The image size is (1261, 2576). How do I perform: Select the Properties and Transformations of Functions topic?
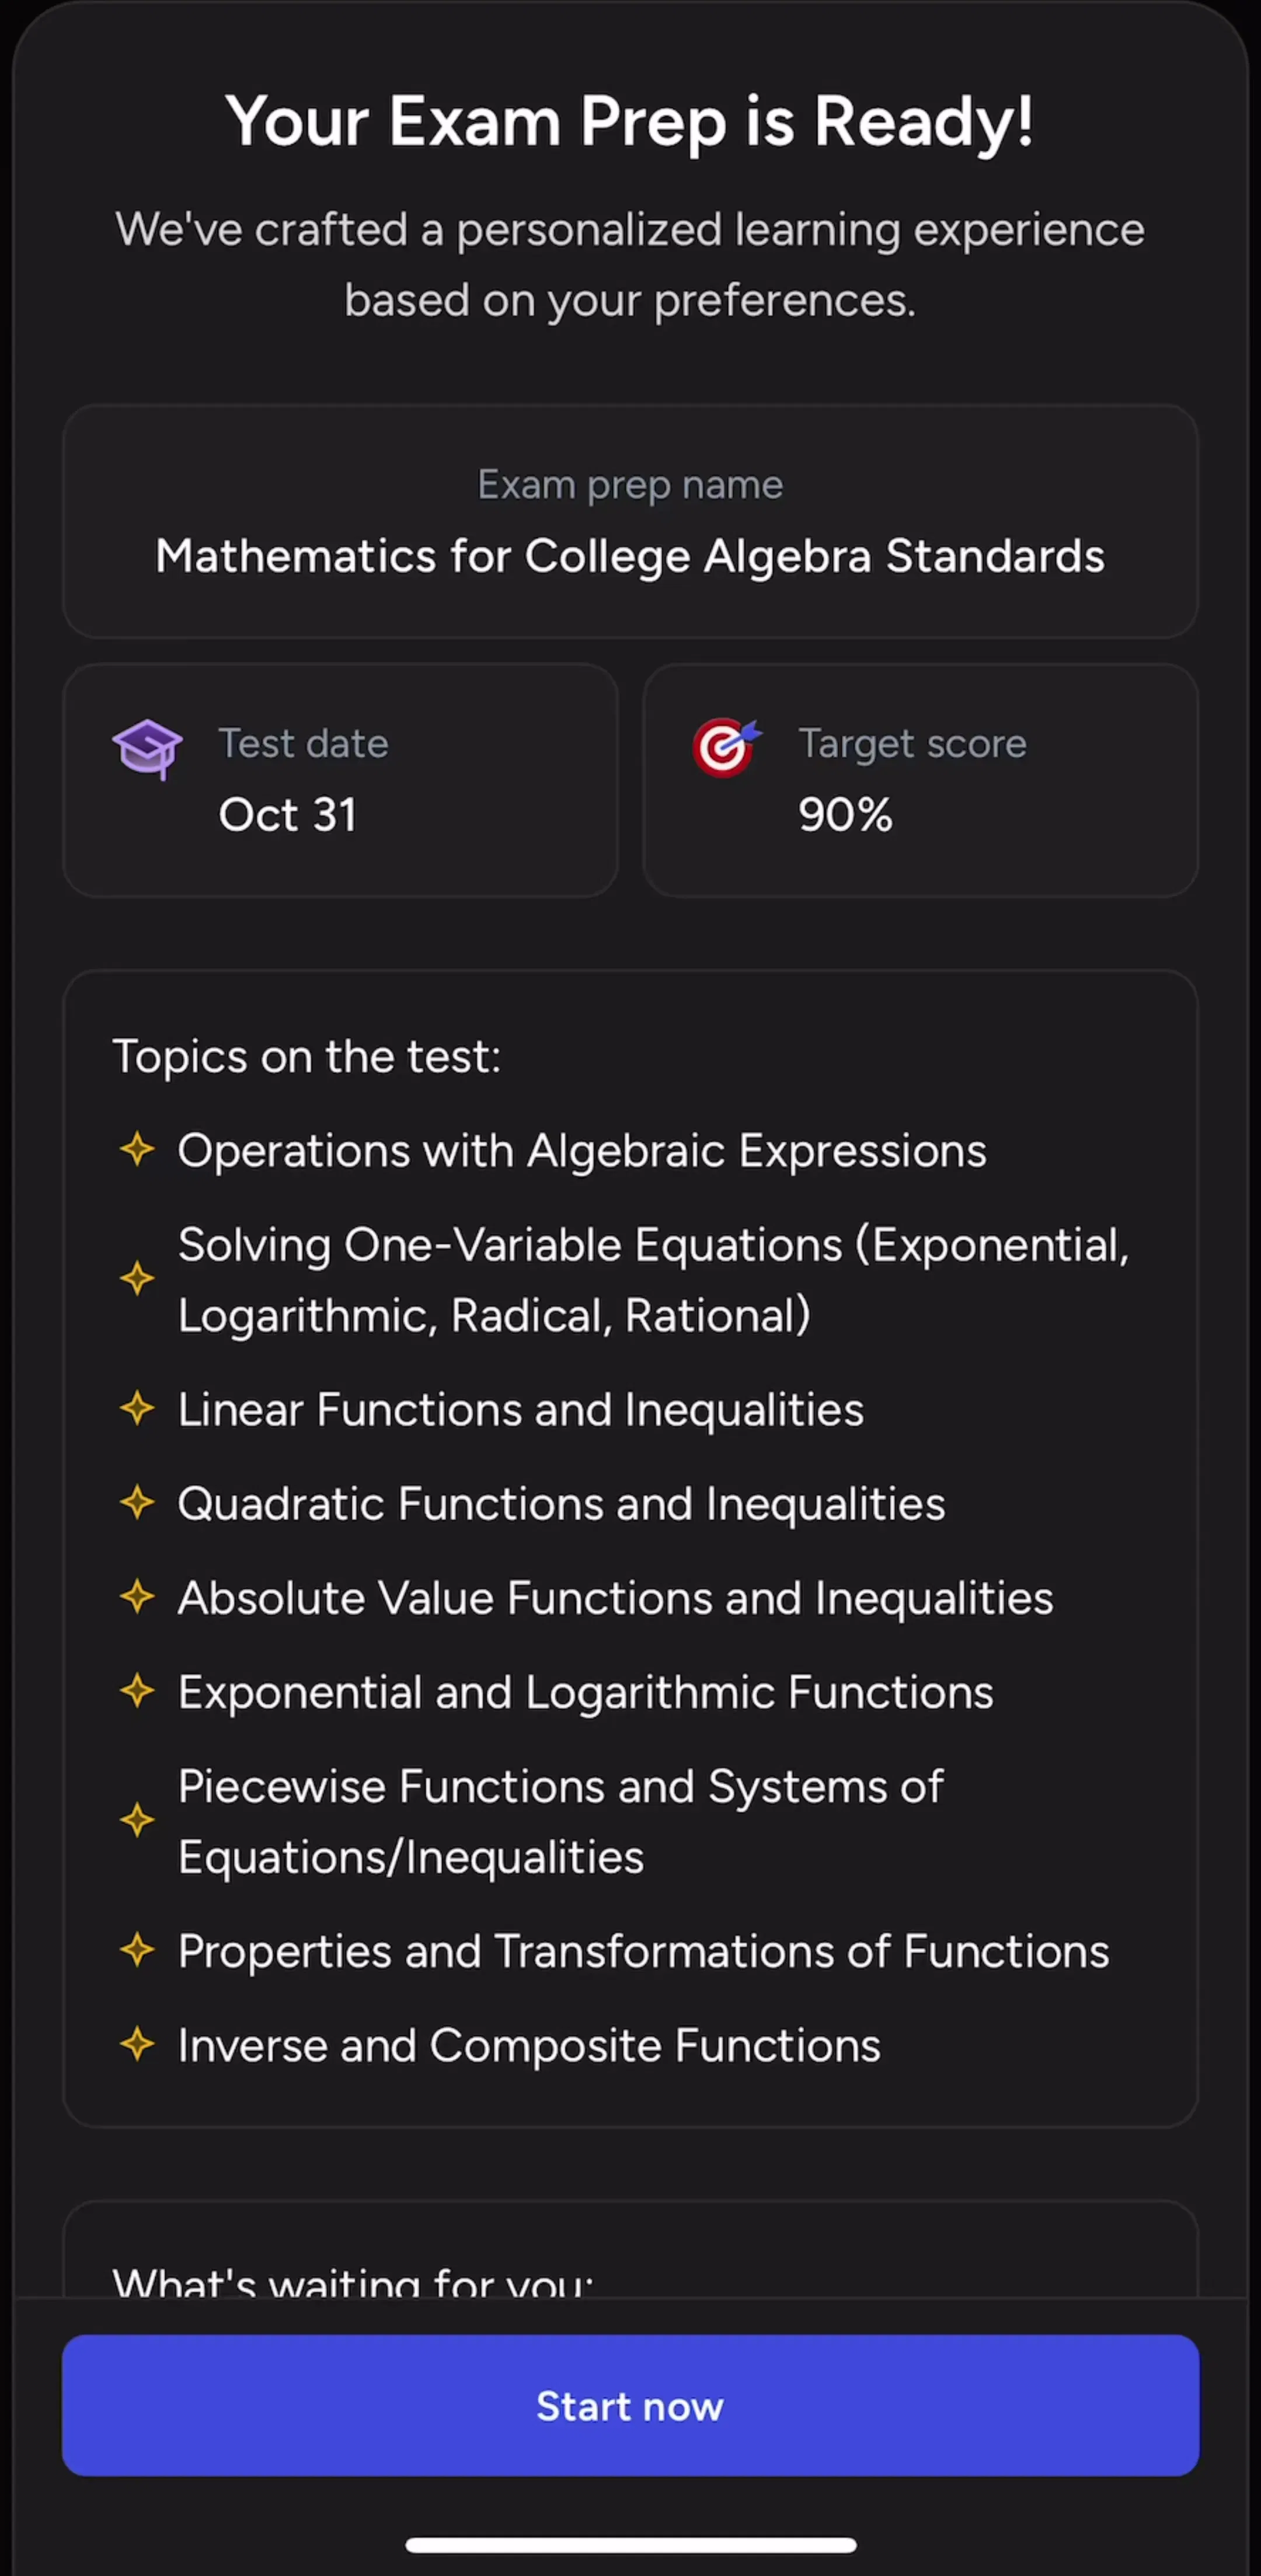pos(643,1951)
